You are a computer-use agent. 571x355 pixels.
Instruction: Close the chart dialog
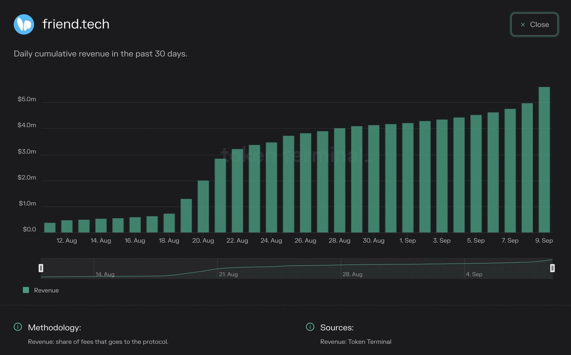point(534,25)
